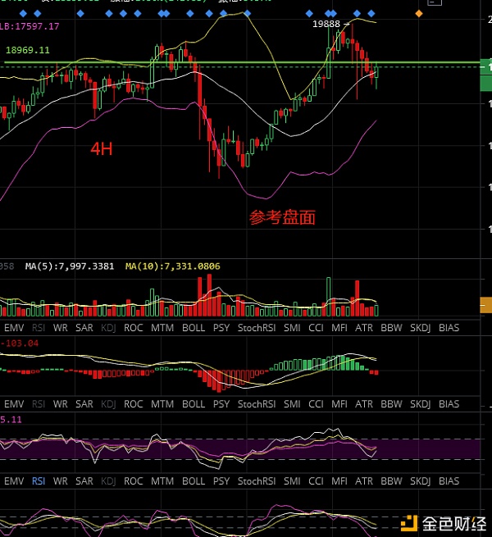
Task: Select RSI tab beneath the volume panel
Action: [39, 328]
